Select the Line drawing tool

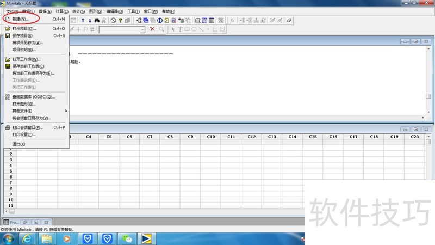(201, 29)
